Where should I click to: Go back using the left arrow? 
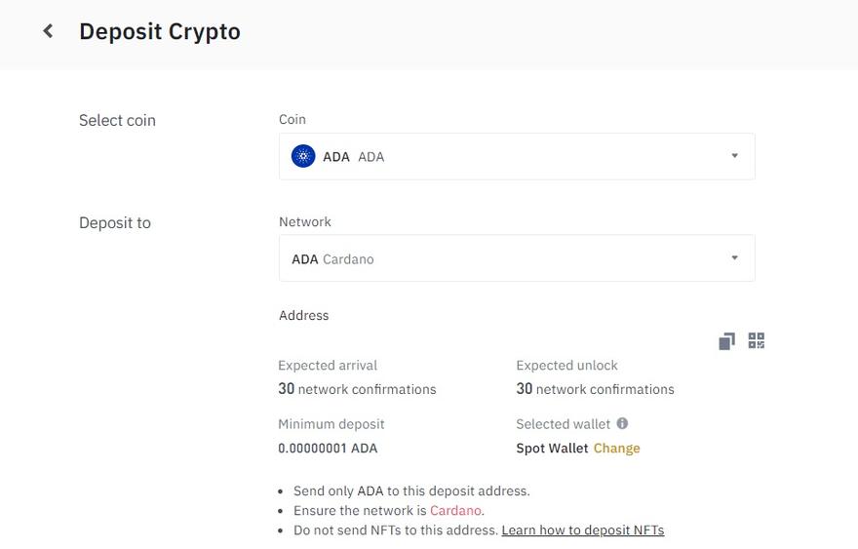coord(48,31)
